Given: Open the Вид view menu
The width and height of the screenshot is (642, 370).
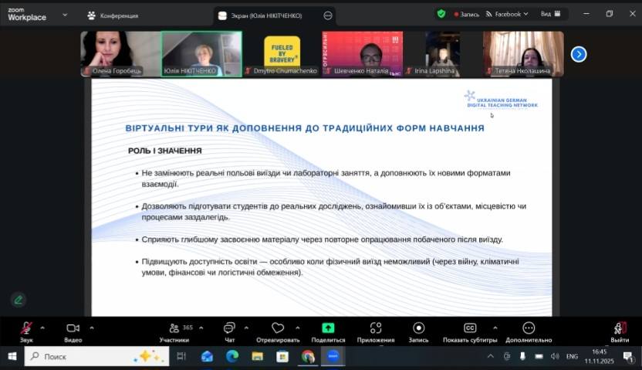Looking at the screenshot, I should (549, 14).
